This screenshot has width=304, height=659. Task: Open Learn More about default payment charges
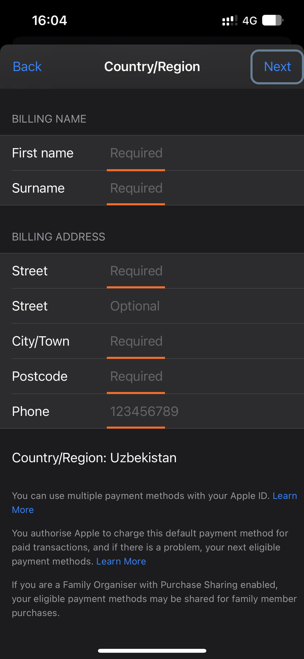pos(121,561)
